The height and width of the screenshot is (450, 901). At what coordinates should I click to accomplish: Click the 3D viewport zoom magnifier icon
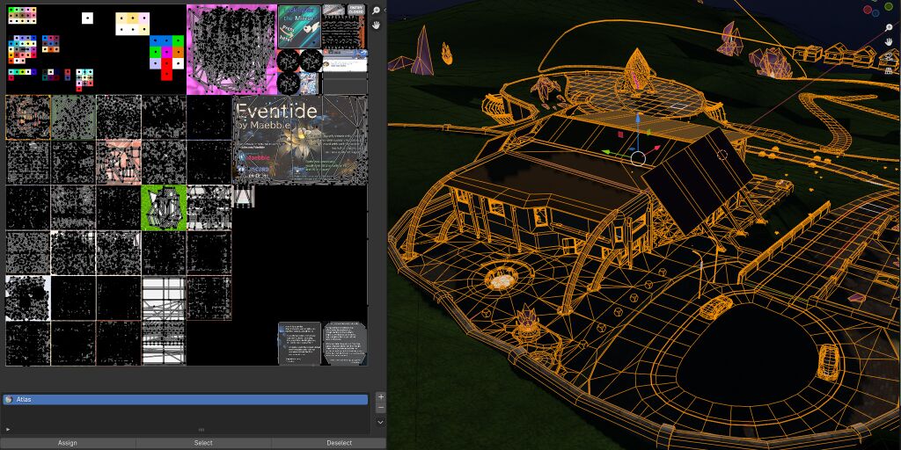click(889, 27)
